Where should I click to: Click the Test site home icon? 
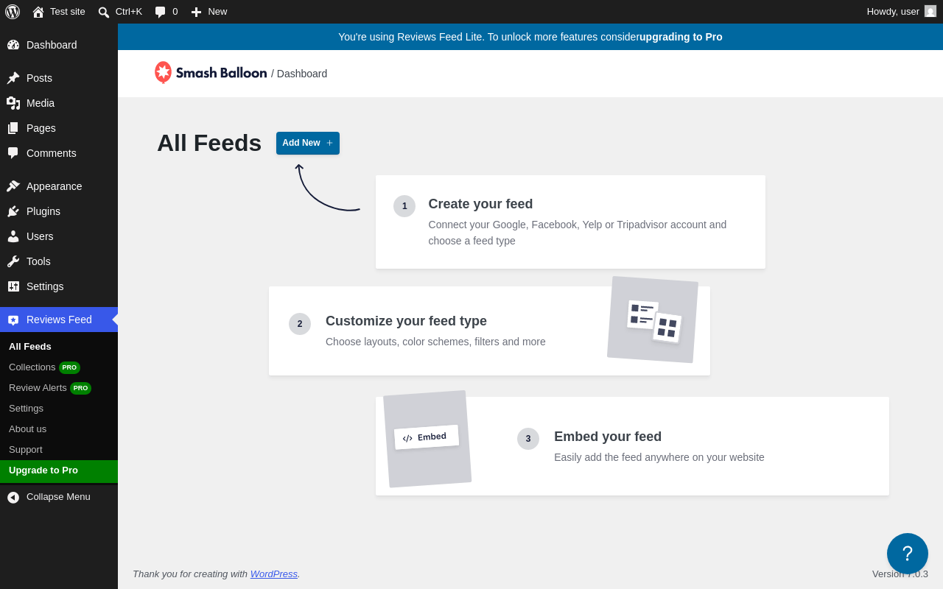click(38, 12)
